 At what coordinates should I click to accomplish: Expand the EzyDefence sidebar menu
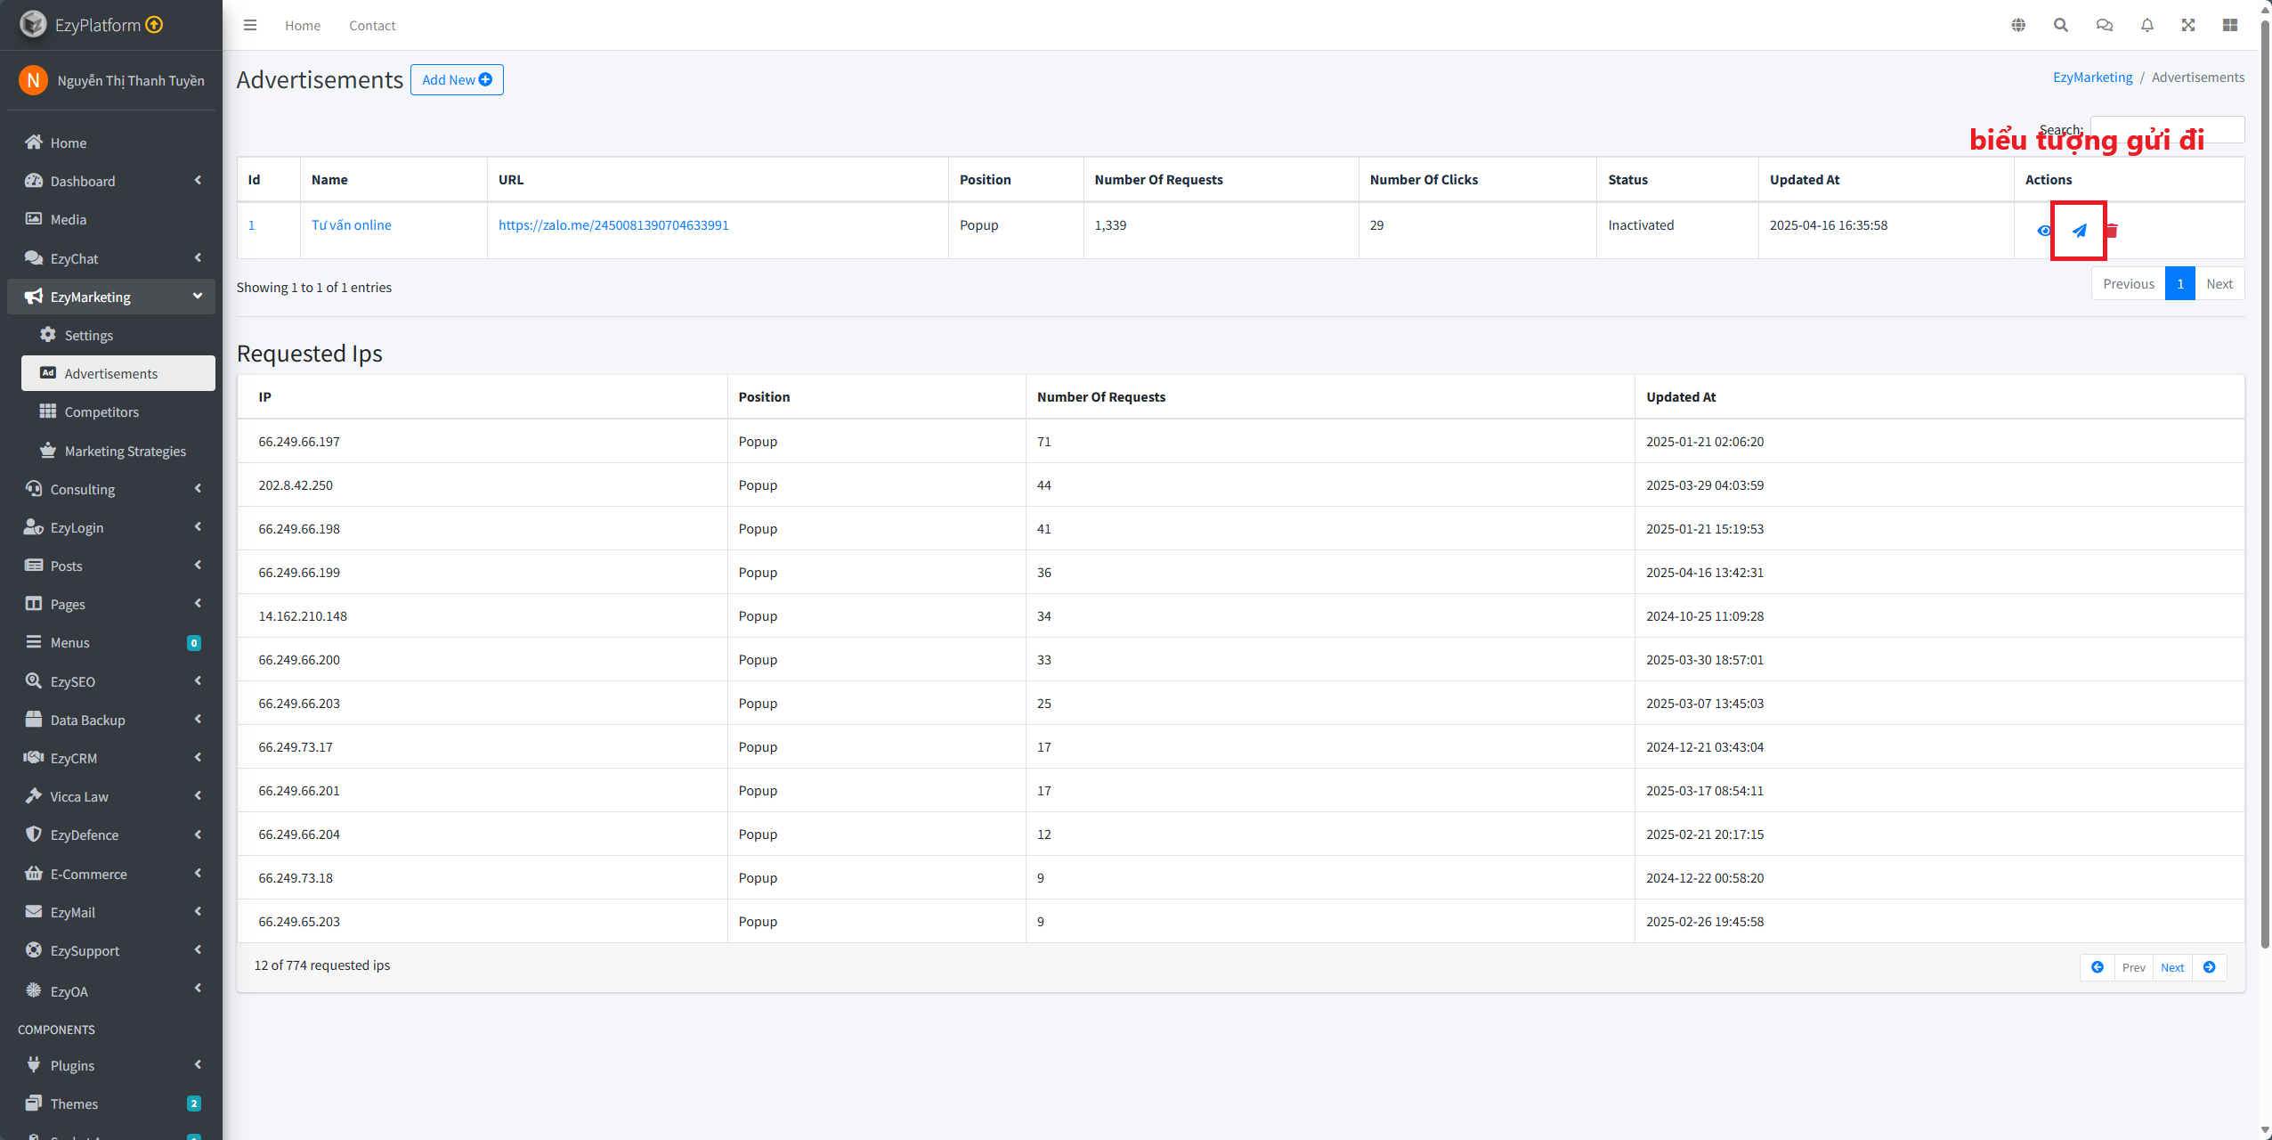pyautogui.click(x=111, y=835)
